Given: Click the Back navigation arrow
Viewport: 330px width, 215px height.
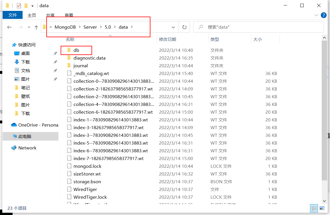Looking at the screenshot, I should (9, 27).
